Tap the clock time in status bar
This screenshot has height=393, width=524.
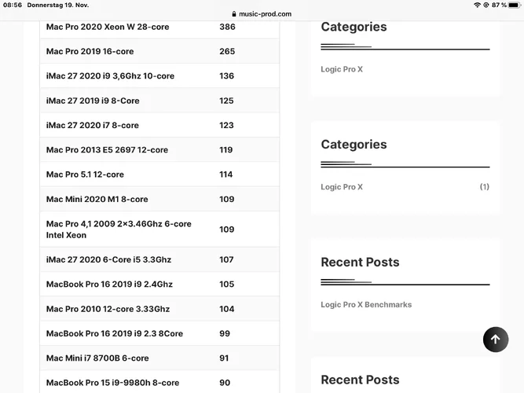click(13, 5)
